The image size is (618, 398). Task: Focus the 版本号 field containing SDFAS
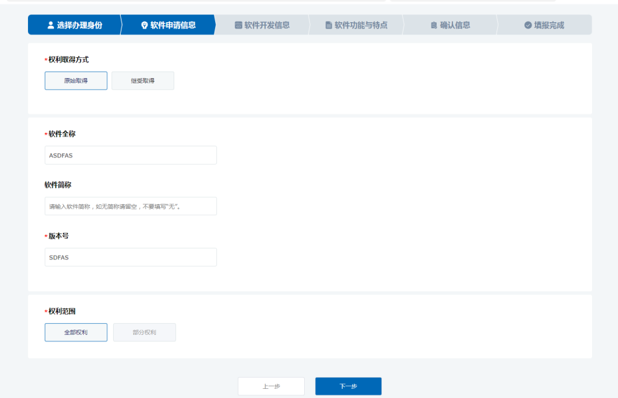pyautogui.click(x=131, y=257)
